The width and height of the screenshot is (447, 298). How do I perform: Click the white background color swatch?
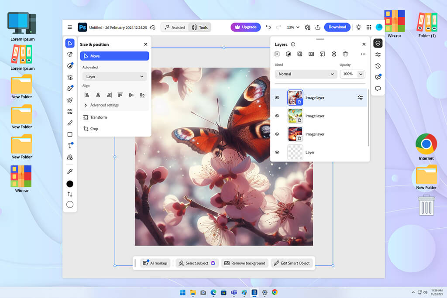pos(70,204)
